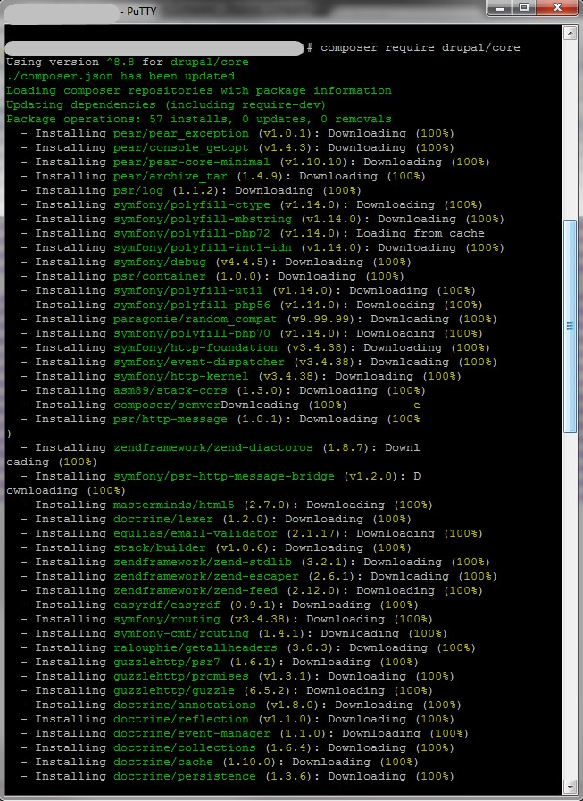Click package name easyrdf/easyrdf
Screen dimensions: 583x801
(x=167, y=605)
